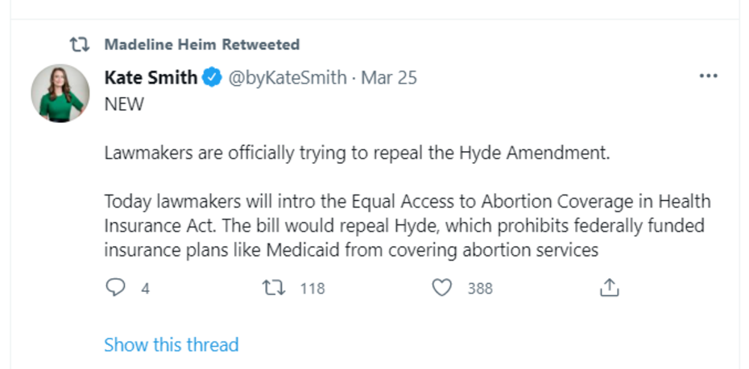Open Kate Smith's profile picture

pyautogui.click(x=60, y=93)
